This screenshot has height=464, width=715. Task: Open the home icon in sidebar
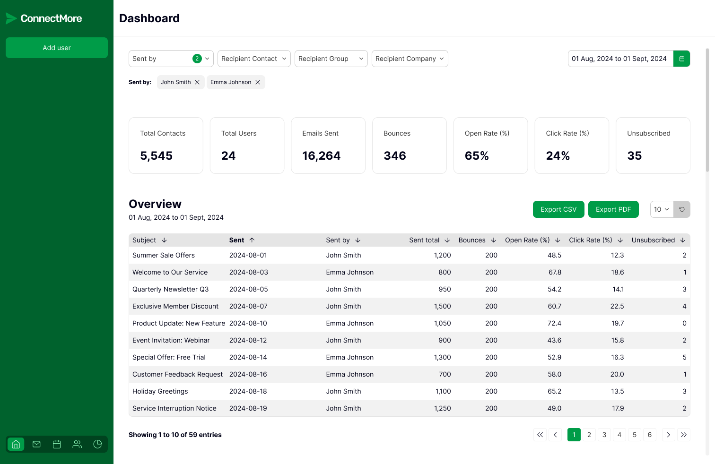[16, 444]
